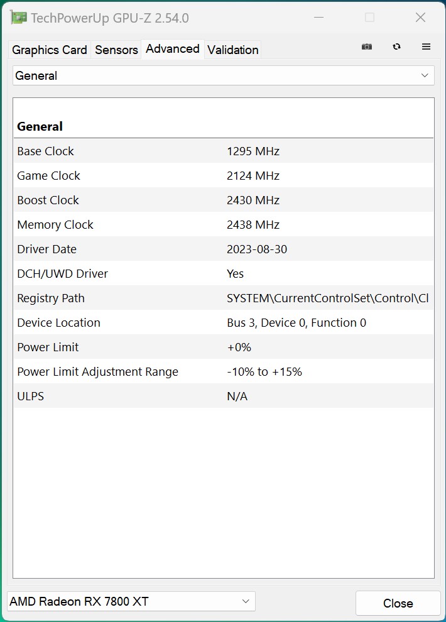Open the hamburger menu icon
Screen dimensions: 446x622
(x=426, y=47)
